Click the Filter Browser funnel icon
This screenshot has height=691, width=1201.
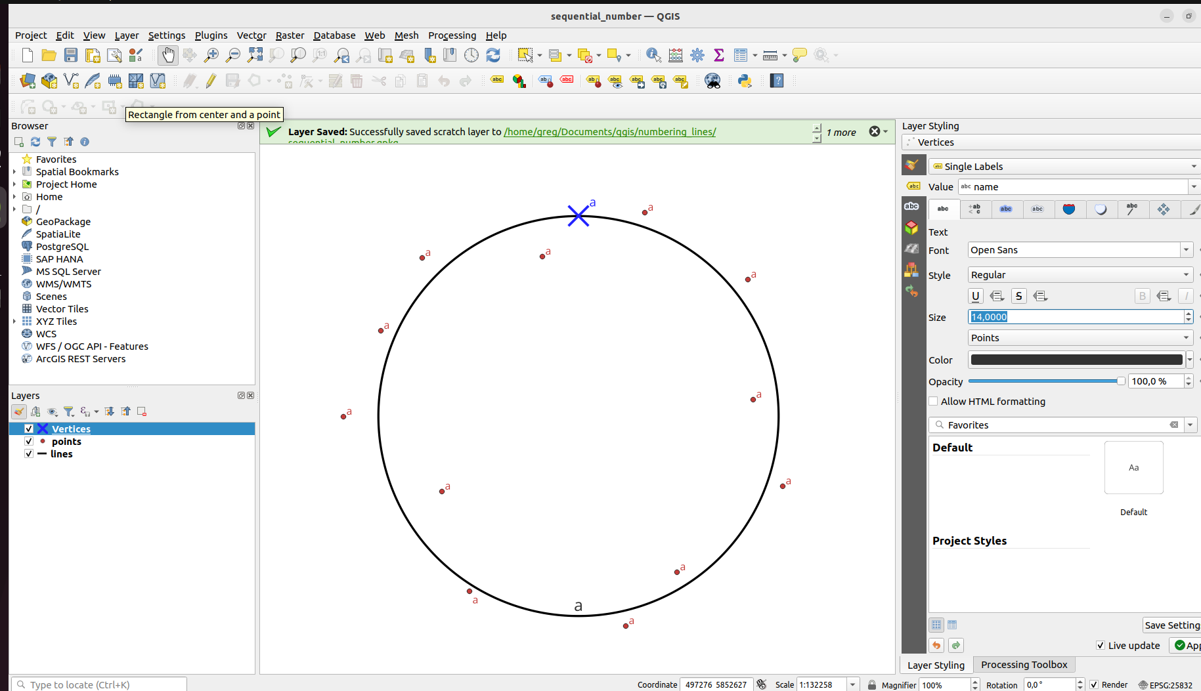[52, 142]
